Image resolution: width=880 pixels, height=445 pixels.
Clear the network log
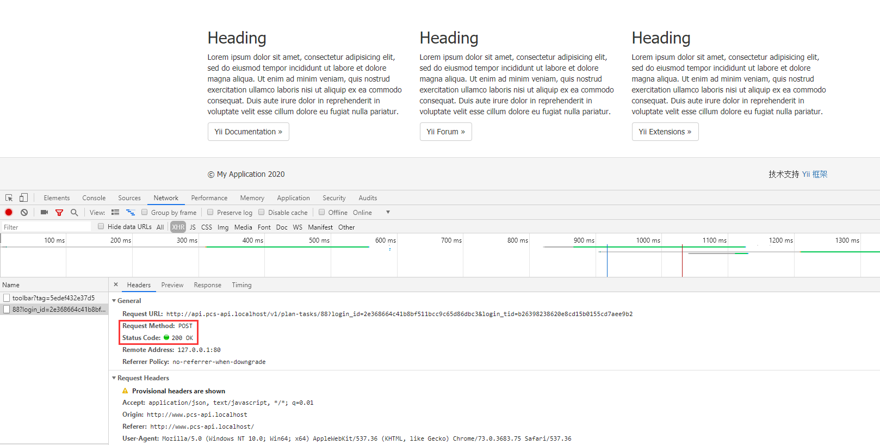pos(24,213)
